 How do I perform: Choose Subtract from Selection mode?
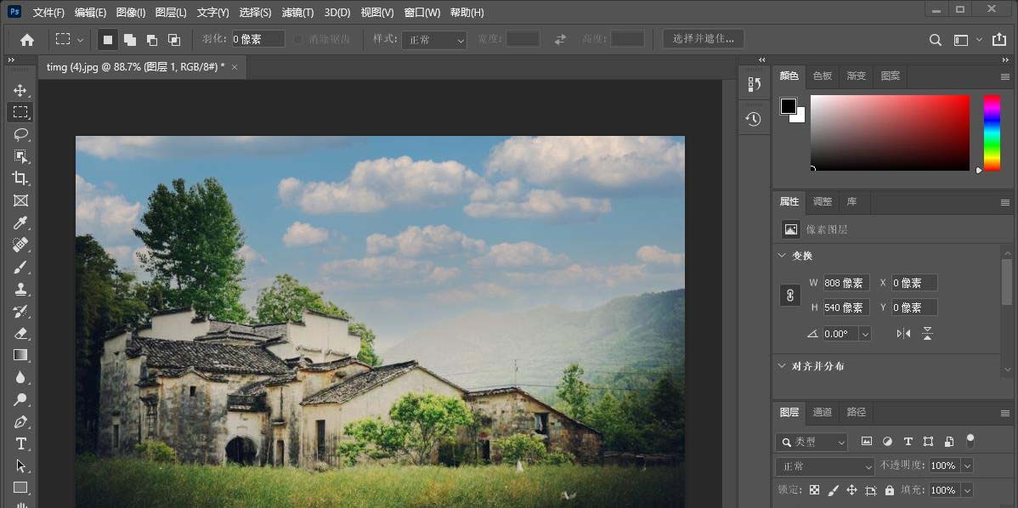[152, 40]
